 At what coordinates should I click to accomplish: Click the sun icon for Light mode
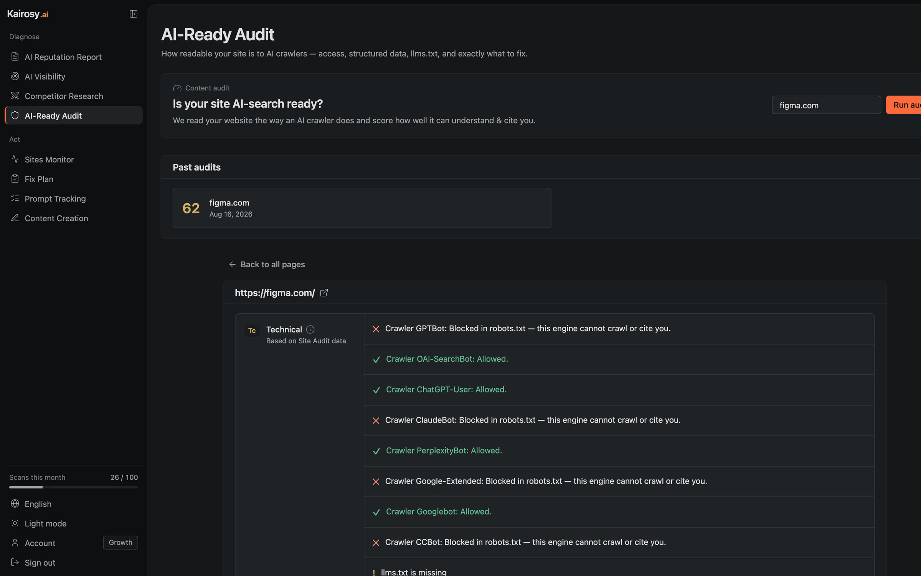(x=15, y=523)
